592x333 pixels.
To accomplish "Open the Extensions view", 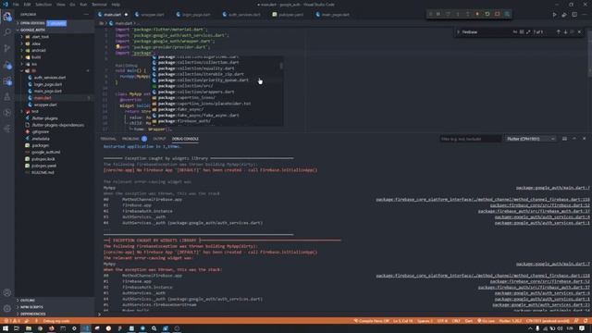I will coord(7,80).
